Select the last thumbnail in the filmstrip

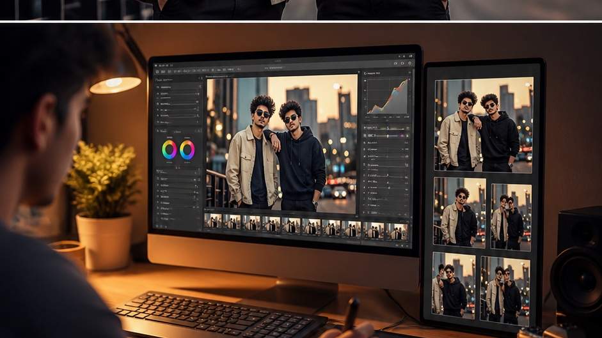tap(397, 231)
